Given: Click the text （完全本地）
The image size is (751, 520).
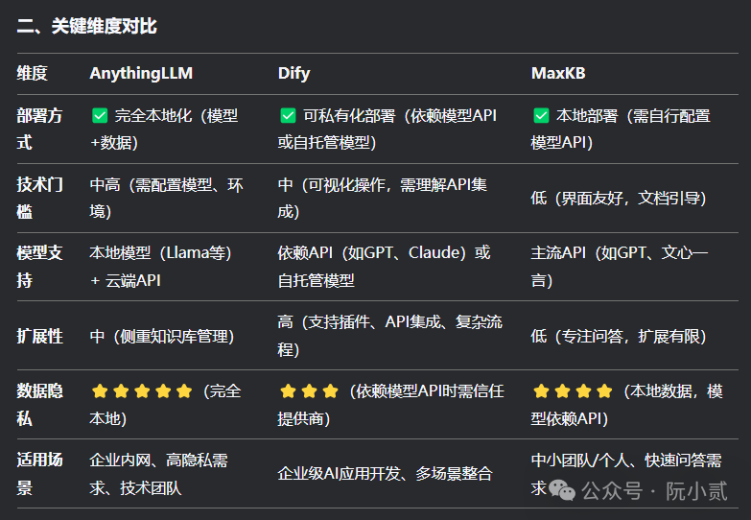Looking at the screenshot, I should pyautogui.click(x=165, y=405).
